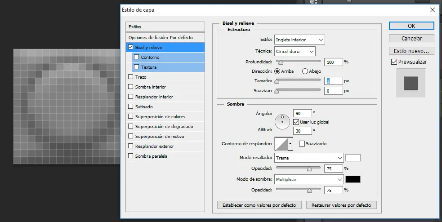Click the white highlight color swatch
Image resolution: width=442 pixels, height=222 pixels.
[x=353, y=158]
